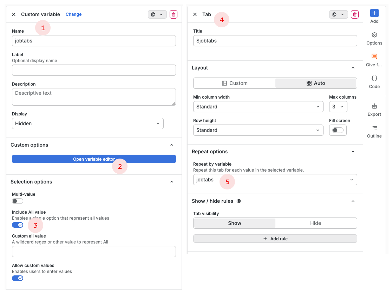392x294 pixels.
Task: Open copy dropdown arrow in Tab header
Action: coord(343,14)
